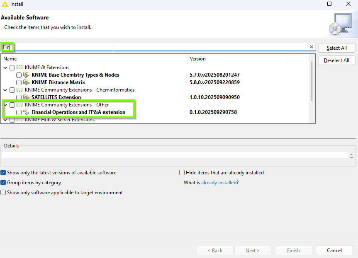
Task: Sort list by the Name column header
Action: pos(95,59)
